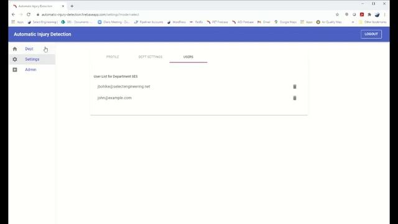This screenshot has width=398, height=224.
Task: Open a new browser tab
Action: click(x=72, y=6)
